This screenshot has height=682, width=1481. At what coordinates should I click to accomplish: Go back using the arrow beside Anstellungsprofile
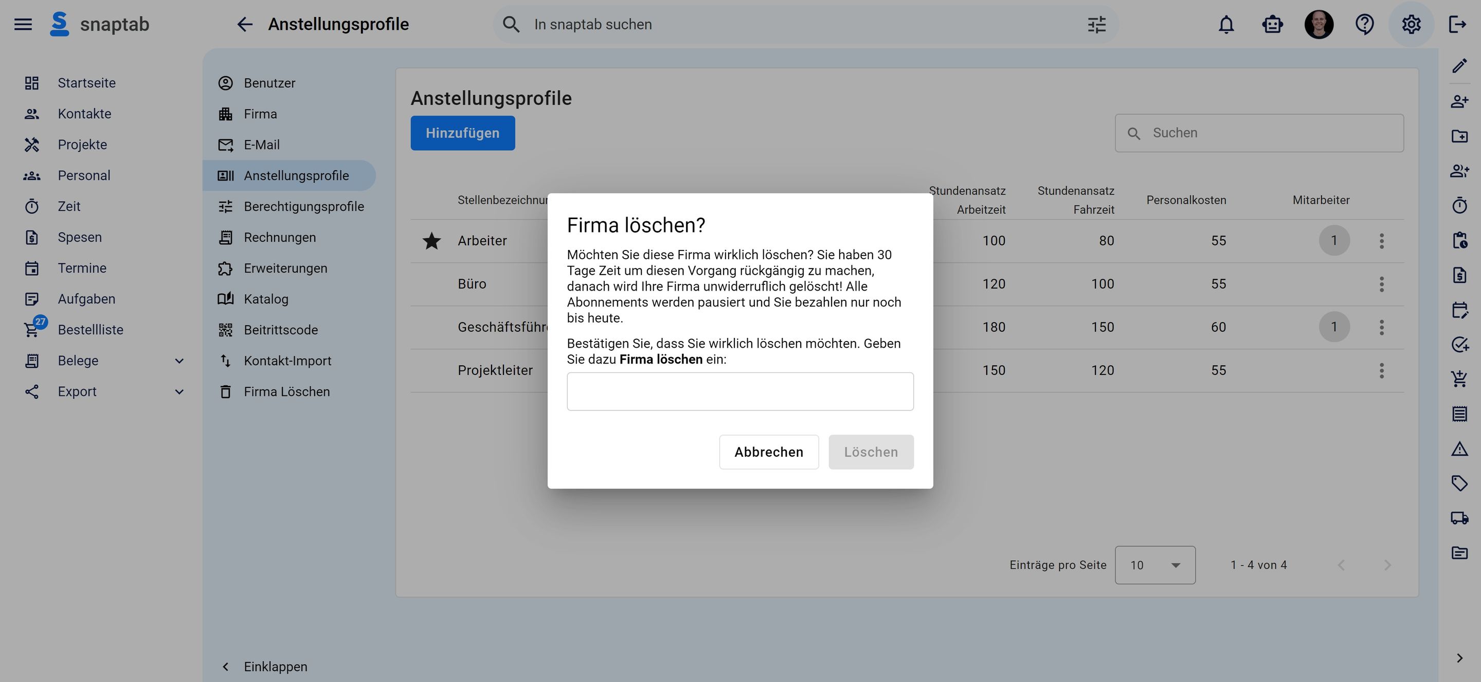click(x=245, y=24)
